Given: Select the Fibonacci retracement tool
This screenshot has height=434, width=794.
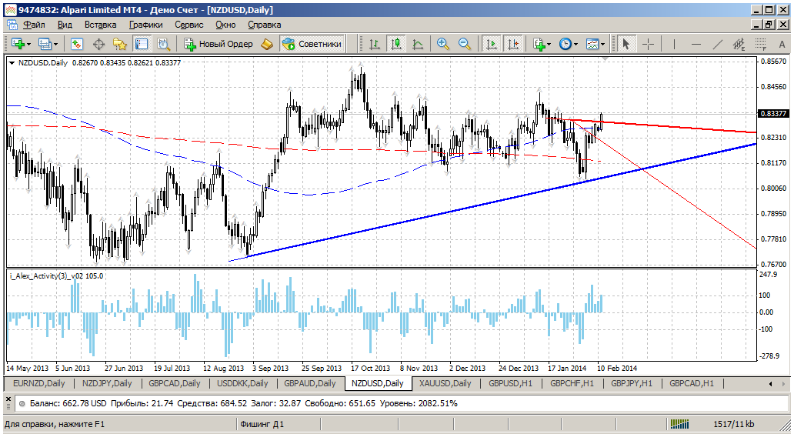Looking at the screenshot, I should tap(761, 45).
